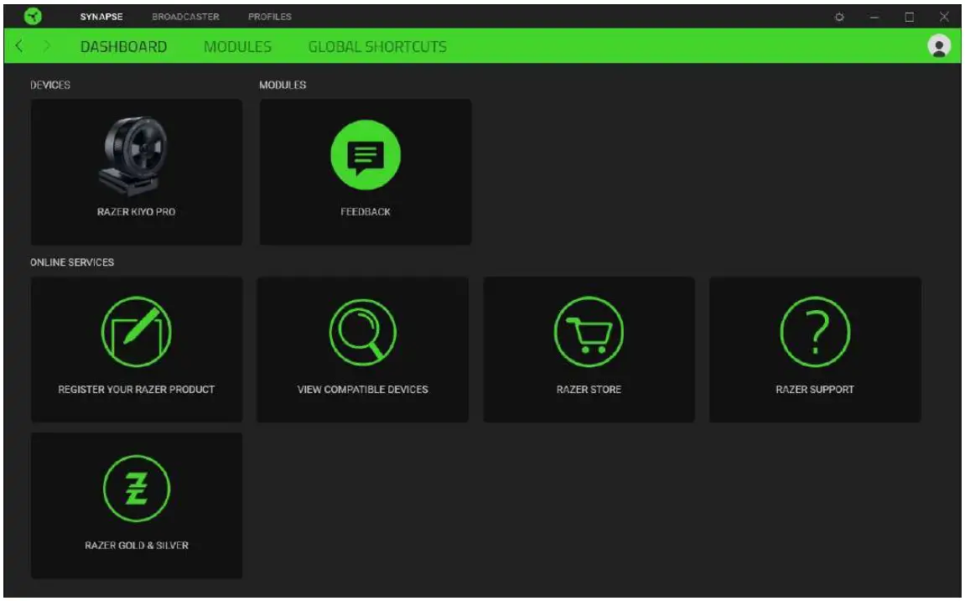
Task: Click the Feedback speech bubble icon
Action: [x=366, y=155]
